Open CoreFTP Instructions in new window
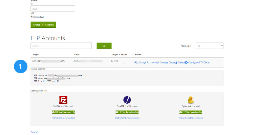This screenshot has height=135, width=254. [127, 118]
